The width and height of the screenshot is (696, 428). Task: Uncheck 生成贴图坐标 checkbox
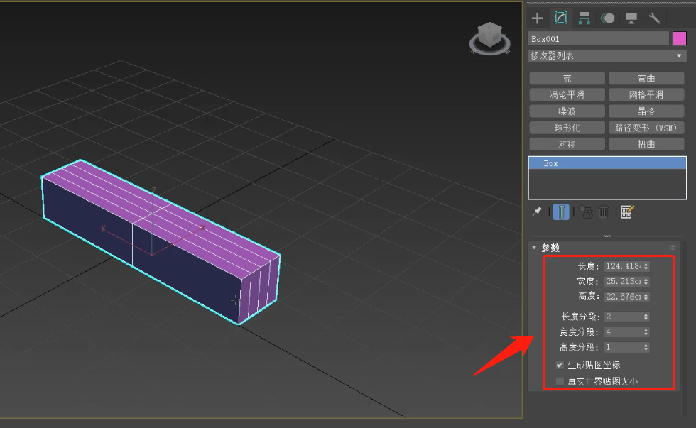pyautogui.click(x=560, y=365)
